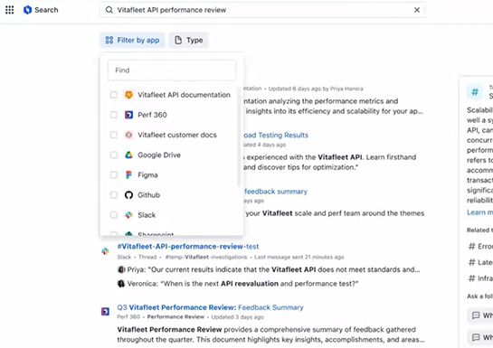Click the Slack icon in filter list
The width and height of the screenshot is (493, 348).
click(129, 215)
